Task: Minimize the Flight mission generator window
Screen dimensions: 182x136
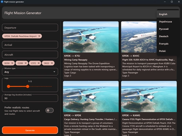Action: [x=165, y=2]
